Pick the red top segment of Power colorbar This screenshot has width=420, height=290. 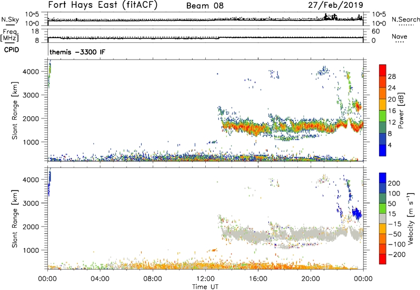383,71
